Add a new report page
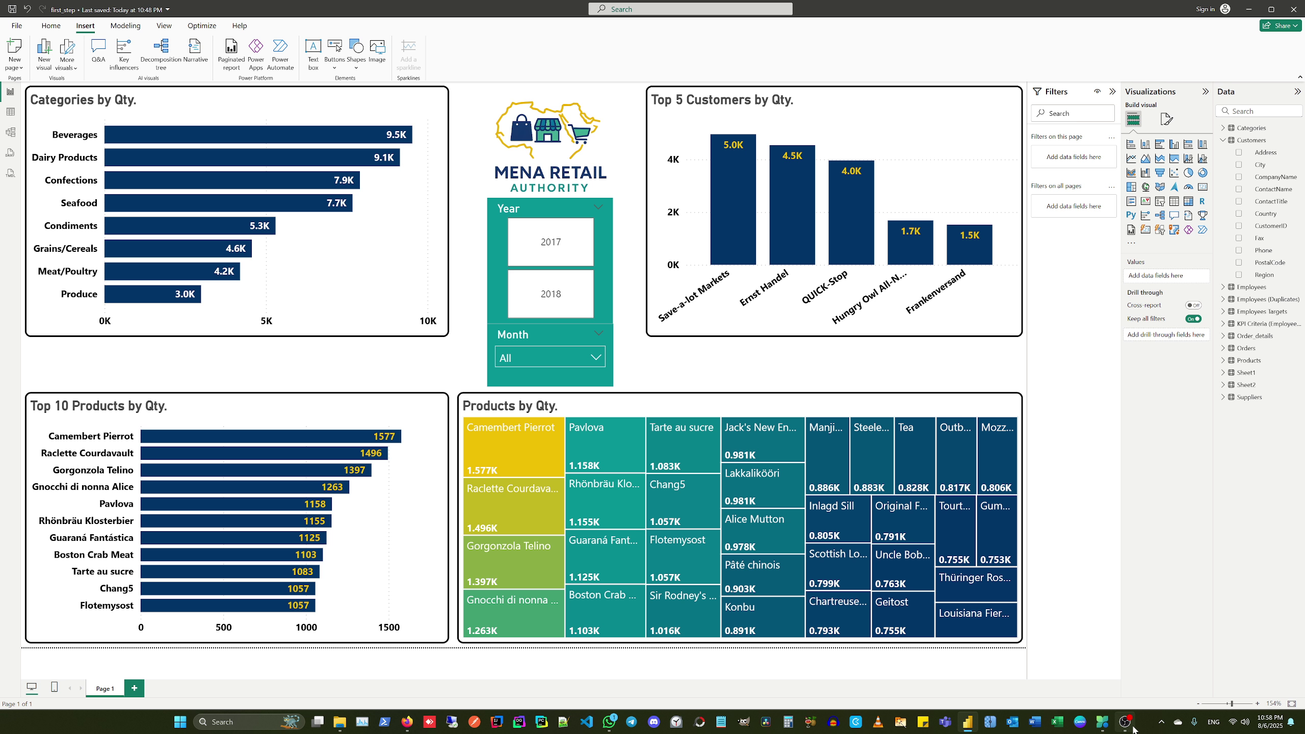This screenshot has height=734, width=1305. [134, 688]
